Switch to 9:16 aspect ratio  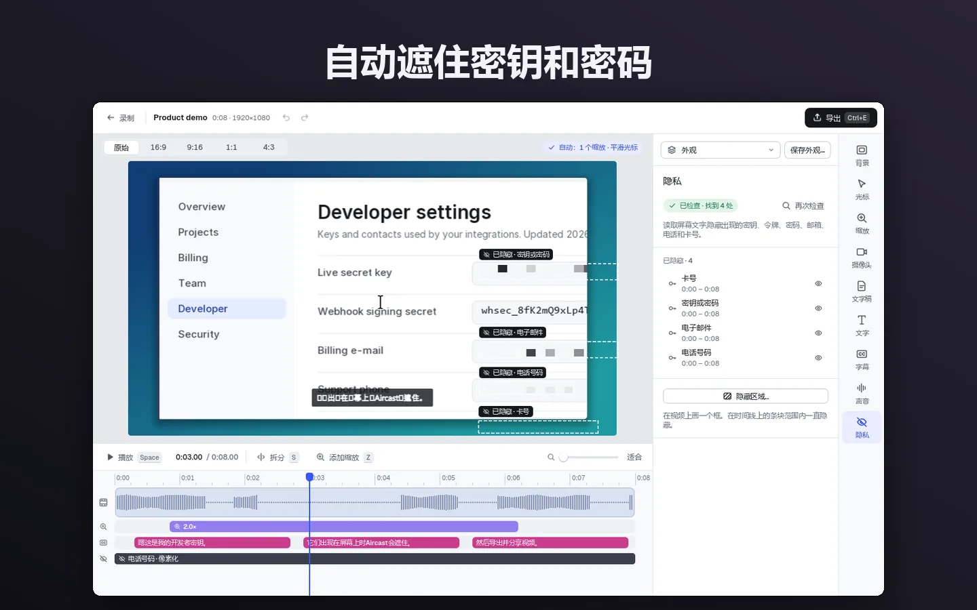coord(195,147)
